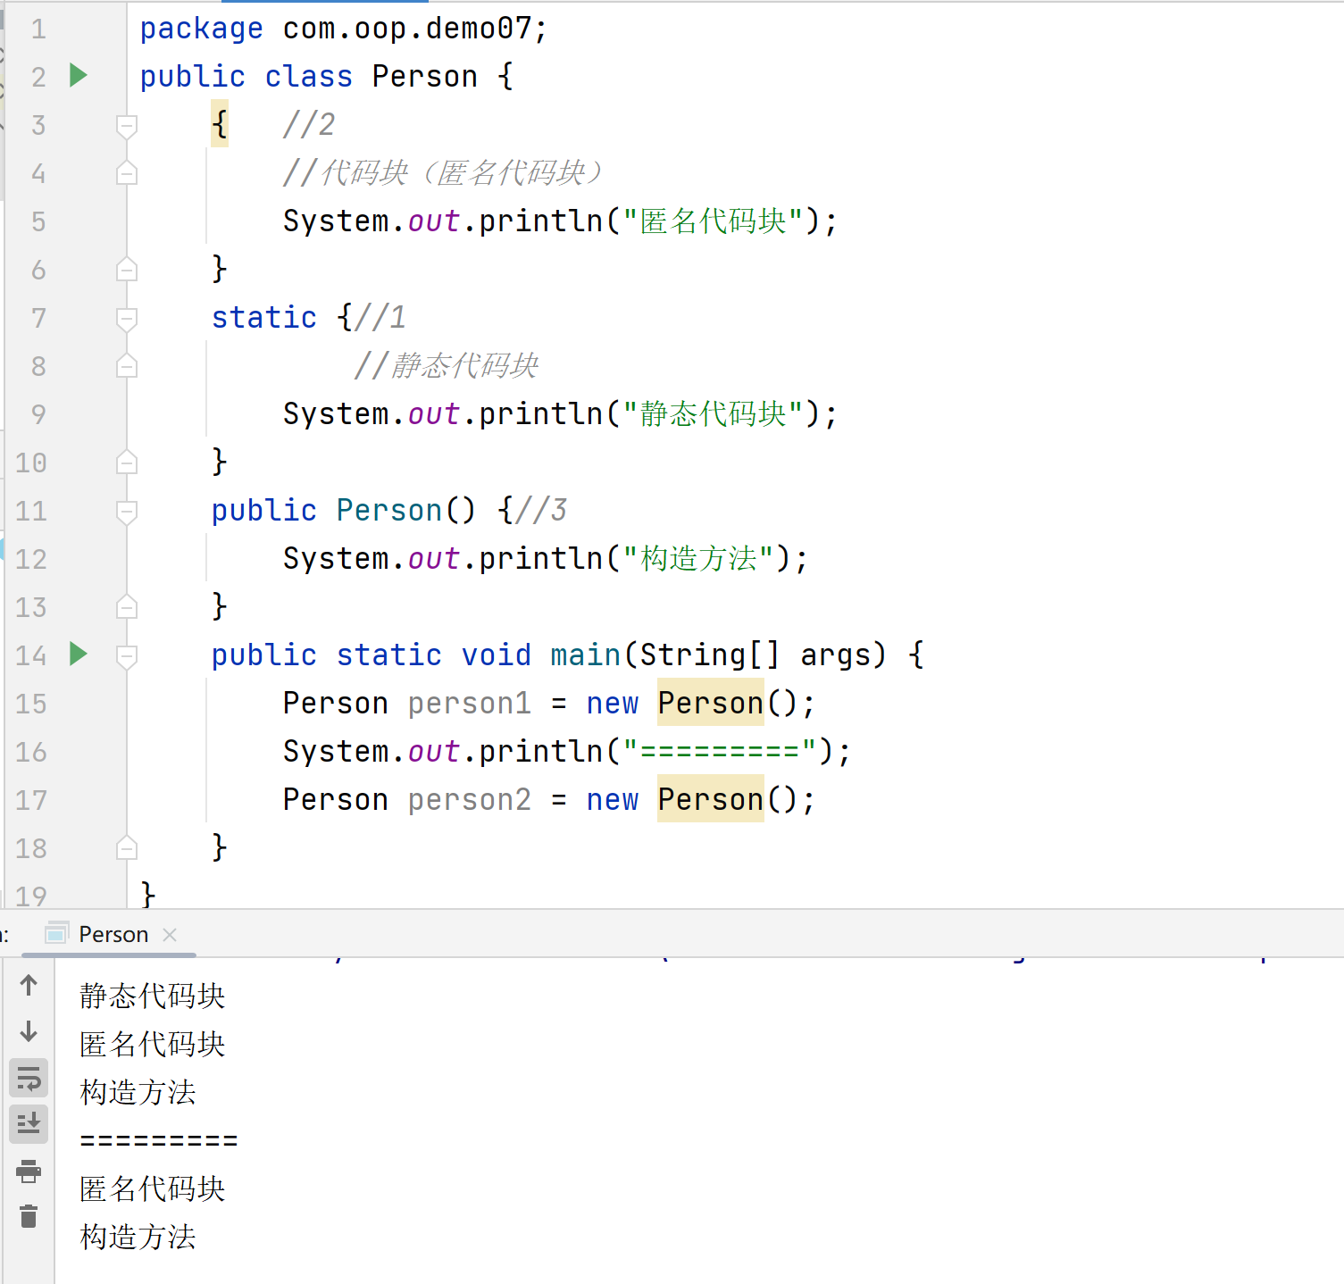The image size is (1344, 1284).
Task: Click the print icon in the console toolbar
Action: (x=29, y=1171)
